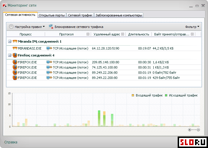The height and width of the screenshot is (148, 208).
Task: Click the Firefox group icon
Action: click(15, 55)
